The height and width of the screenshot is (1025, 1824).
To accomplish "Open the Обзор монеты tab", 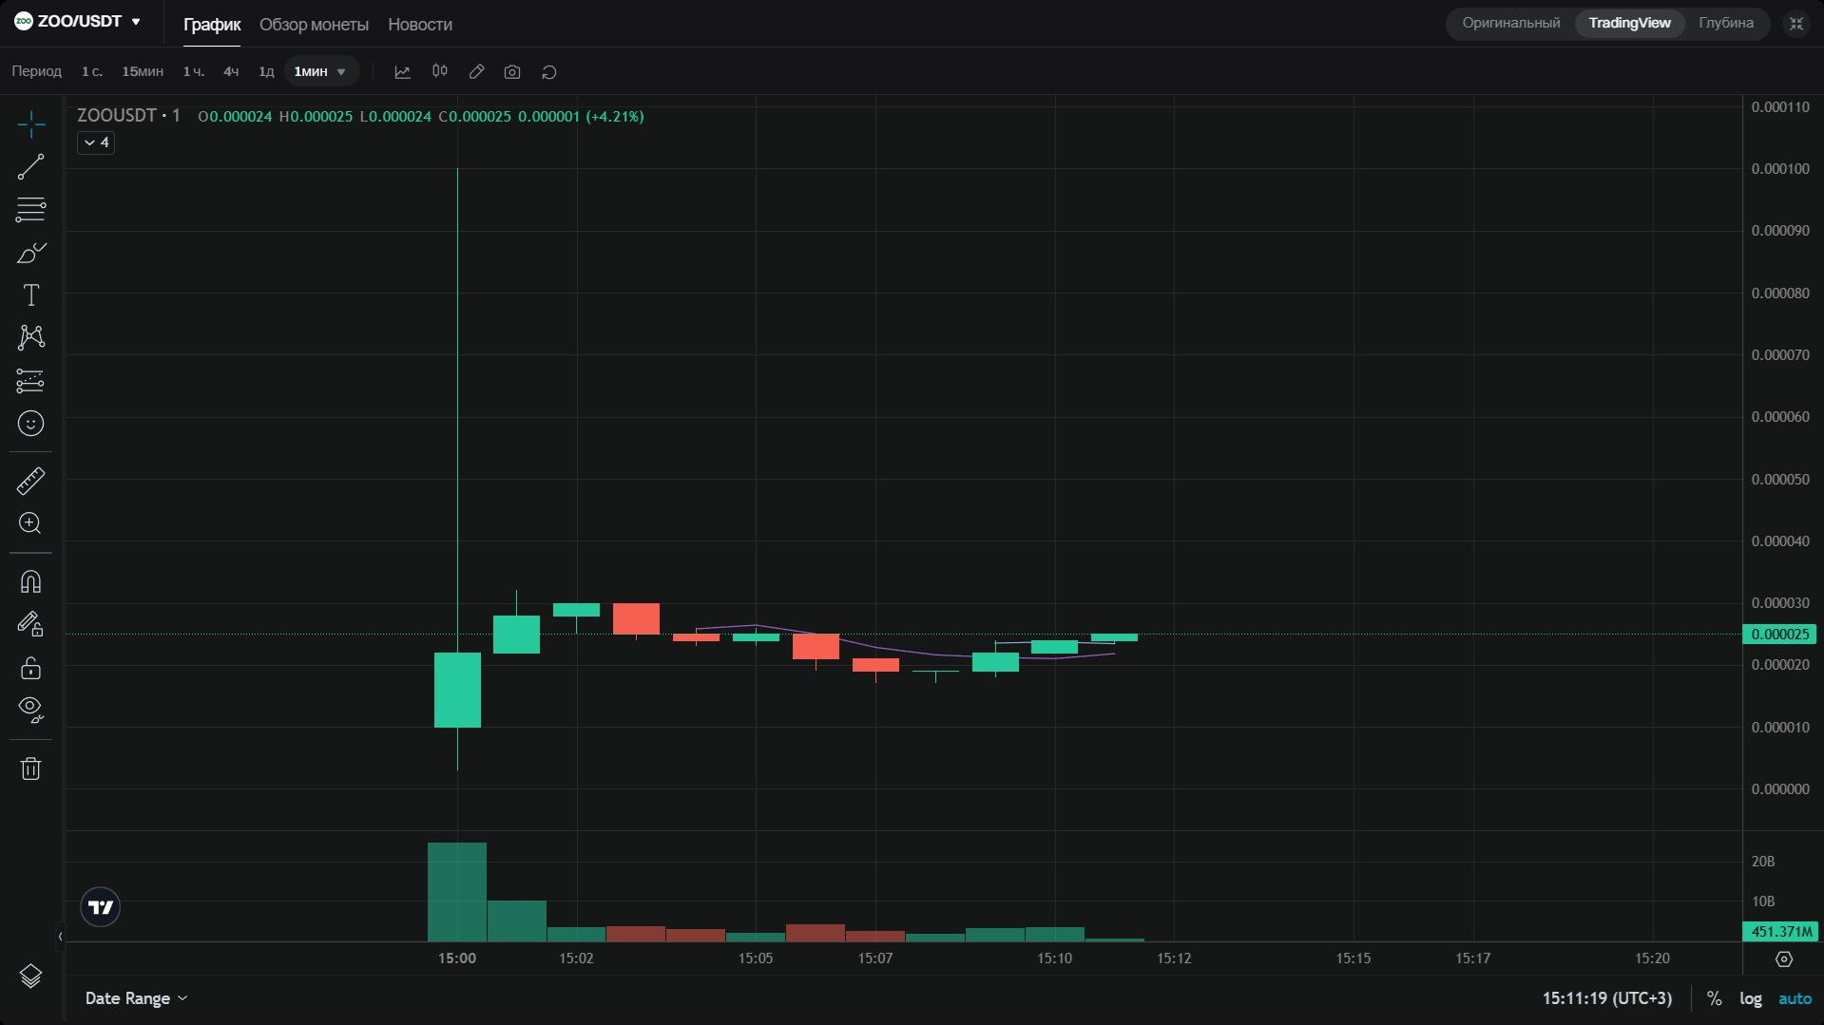I will click(314, 25).
